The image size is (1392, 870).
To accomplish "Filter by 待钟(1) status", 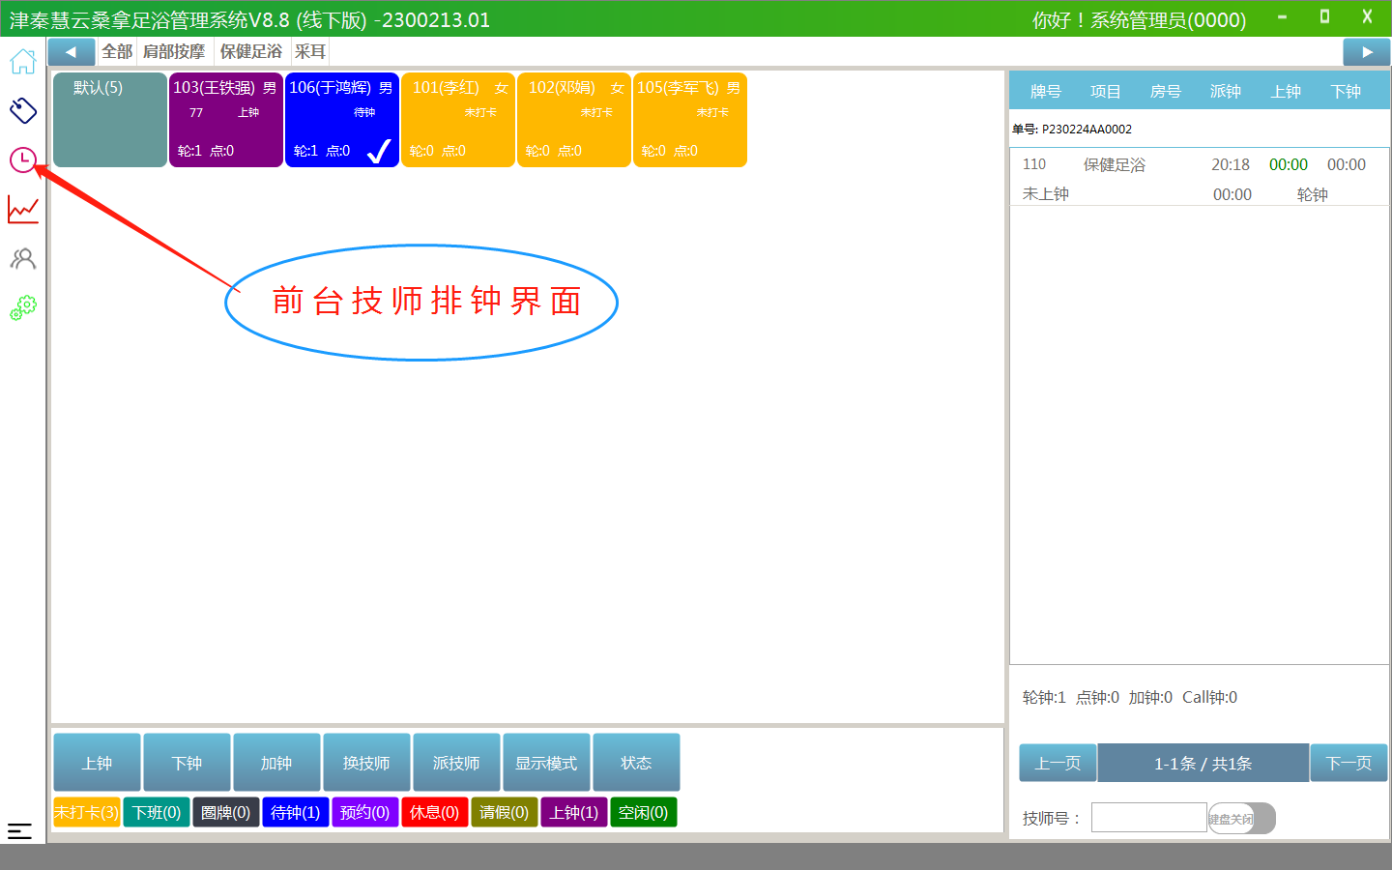I will (x=295, y=812).
